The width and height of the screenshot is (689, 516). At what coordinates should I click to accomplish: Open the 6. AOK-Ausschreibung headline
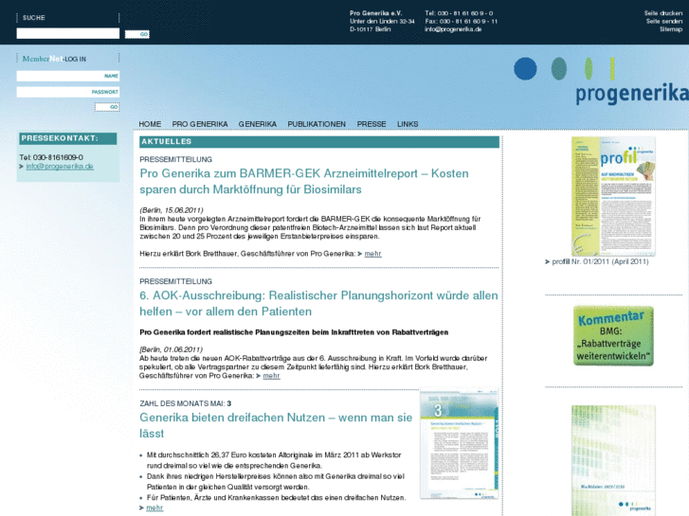click(x=318, y=304)
